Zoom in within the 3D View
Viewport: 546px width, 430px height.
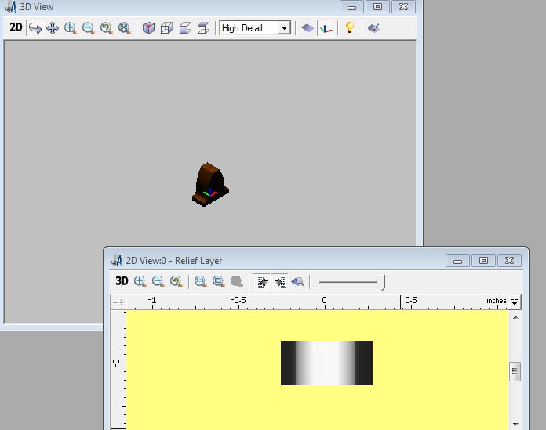pyautogui.click(x=71, y=28)
